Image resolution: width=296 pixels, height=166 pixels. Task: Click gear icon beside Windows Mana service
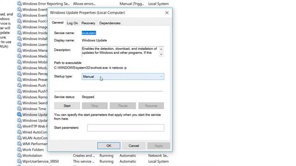coord(19,50)
